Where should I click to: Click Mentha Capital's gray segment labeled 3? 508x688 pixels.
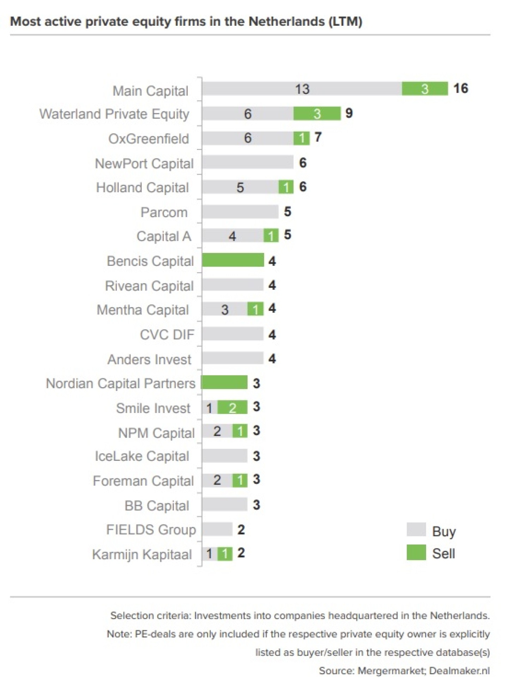[x=224, y=309]
